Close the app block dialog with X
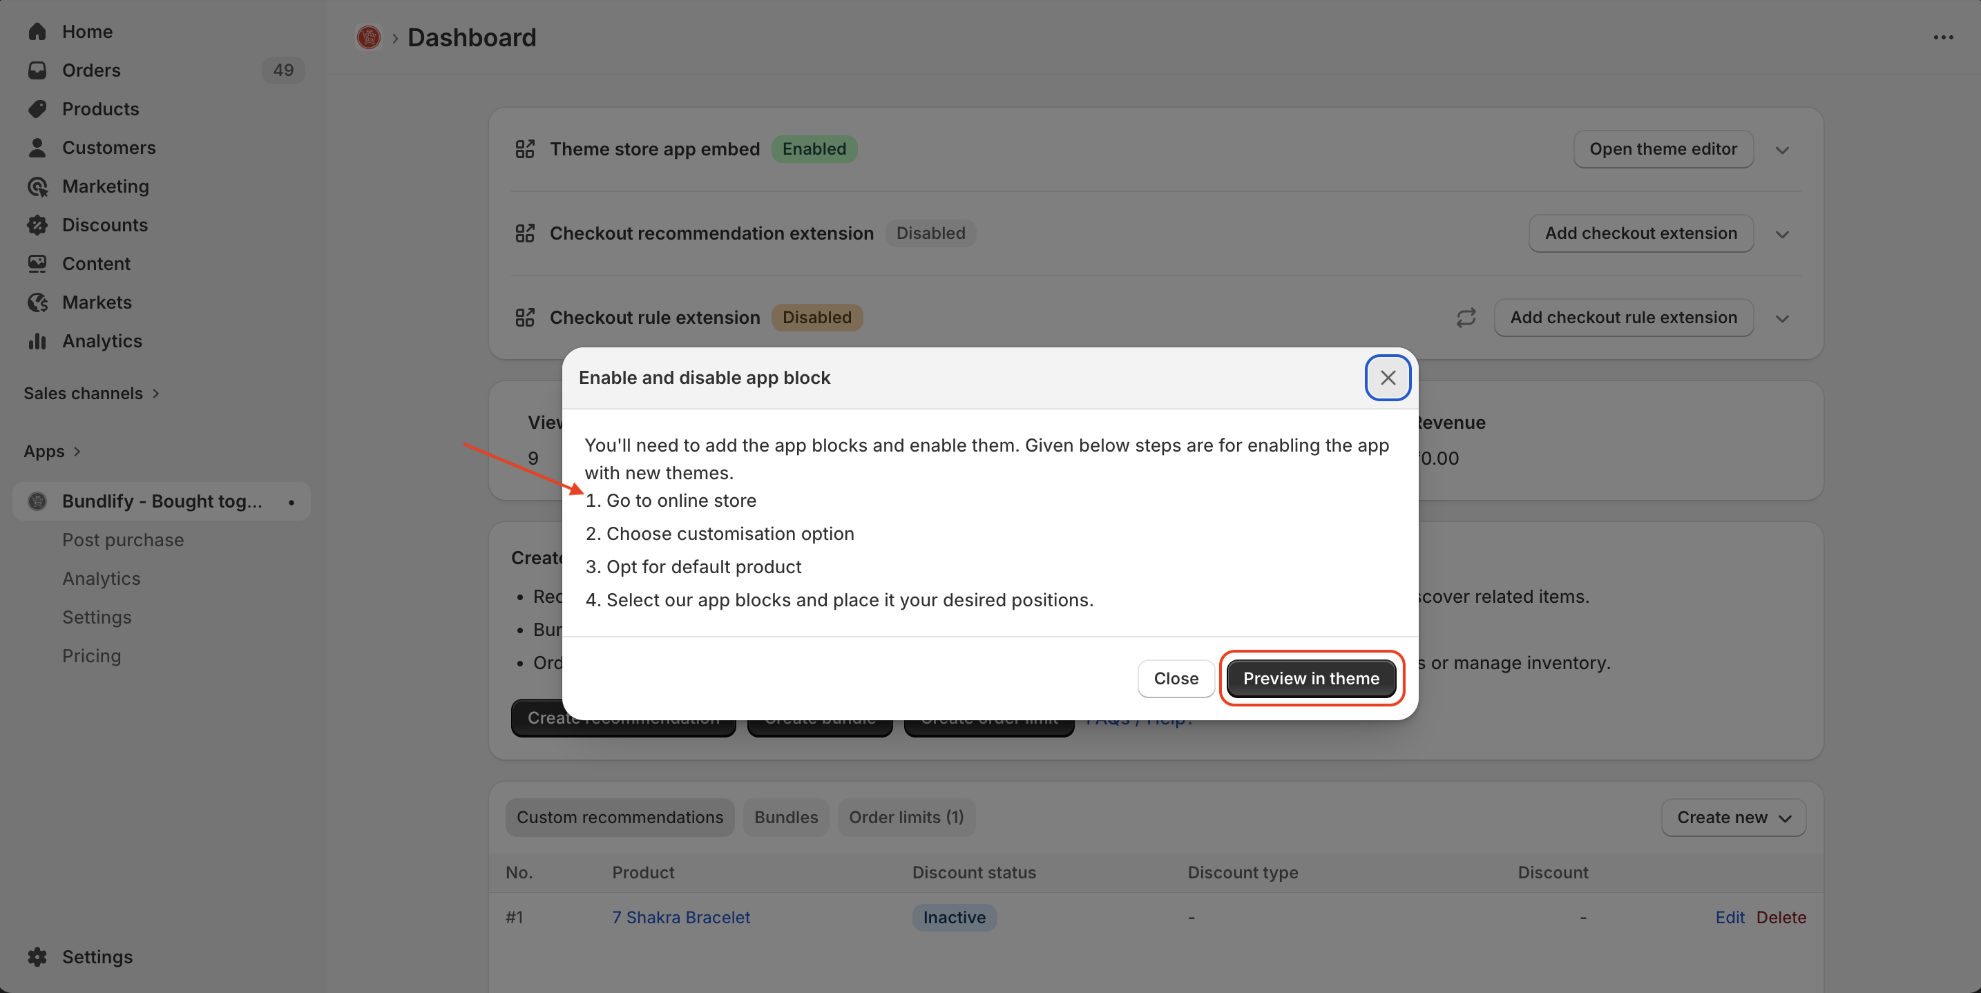This screenshot has width=1981, height=993. tap(1387, 377)
